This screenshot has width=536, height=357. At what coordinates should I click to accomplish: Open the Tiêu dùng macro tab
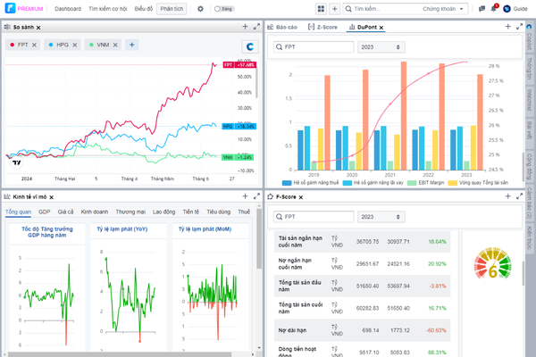[x=219, y=212]
